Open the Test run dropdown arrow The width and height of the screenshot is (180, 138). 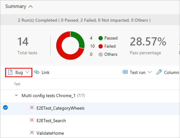tap(150, 72)
